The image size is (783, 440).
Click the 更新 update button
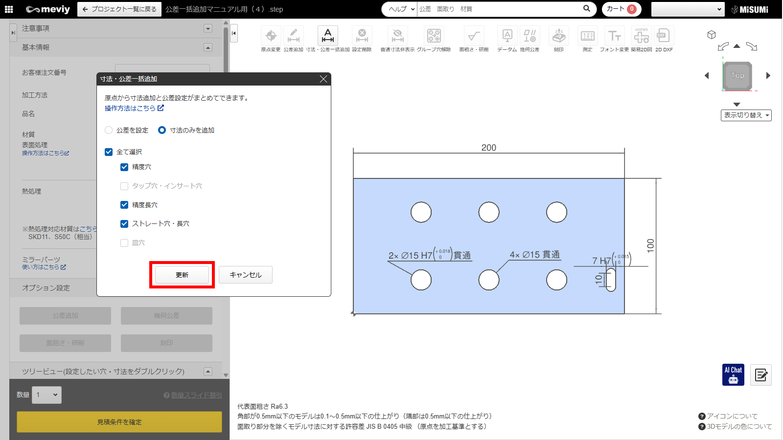(182, 275)
